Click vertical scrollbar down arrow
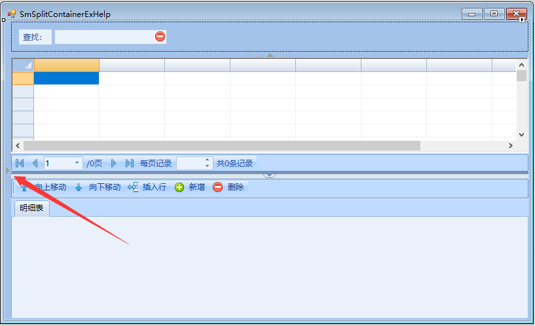 click(x=521, y=135)
